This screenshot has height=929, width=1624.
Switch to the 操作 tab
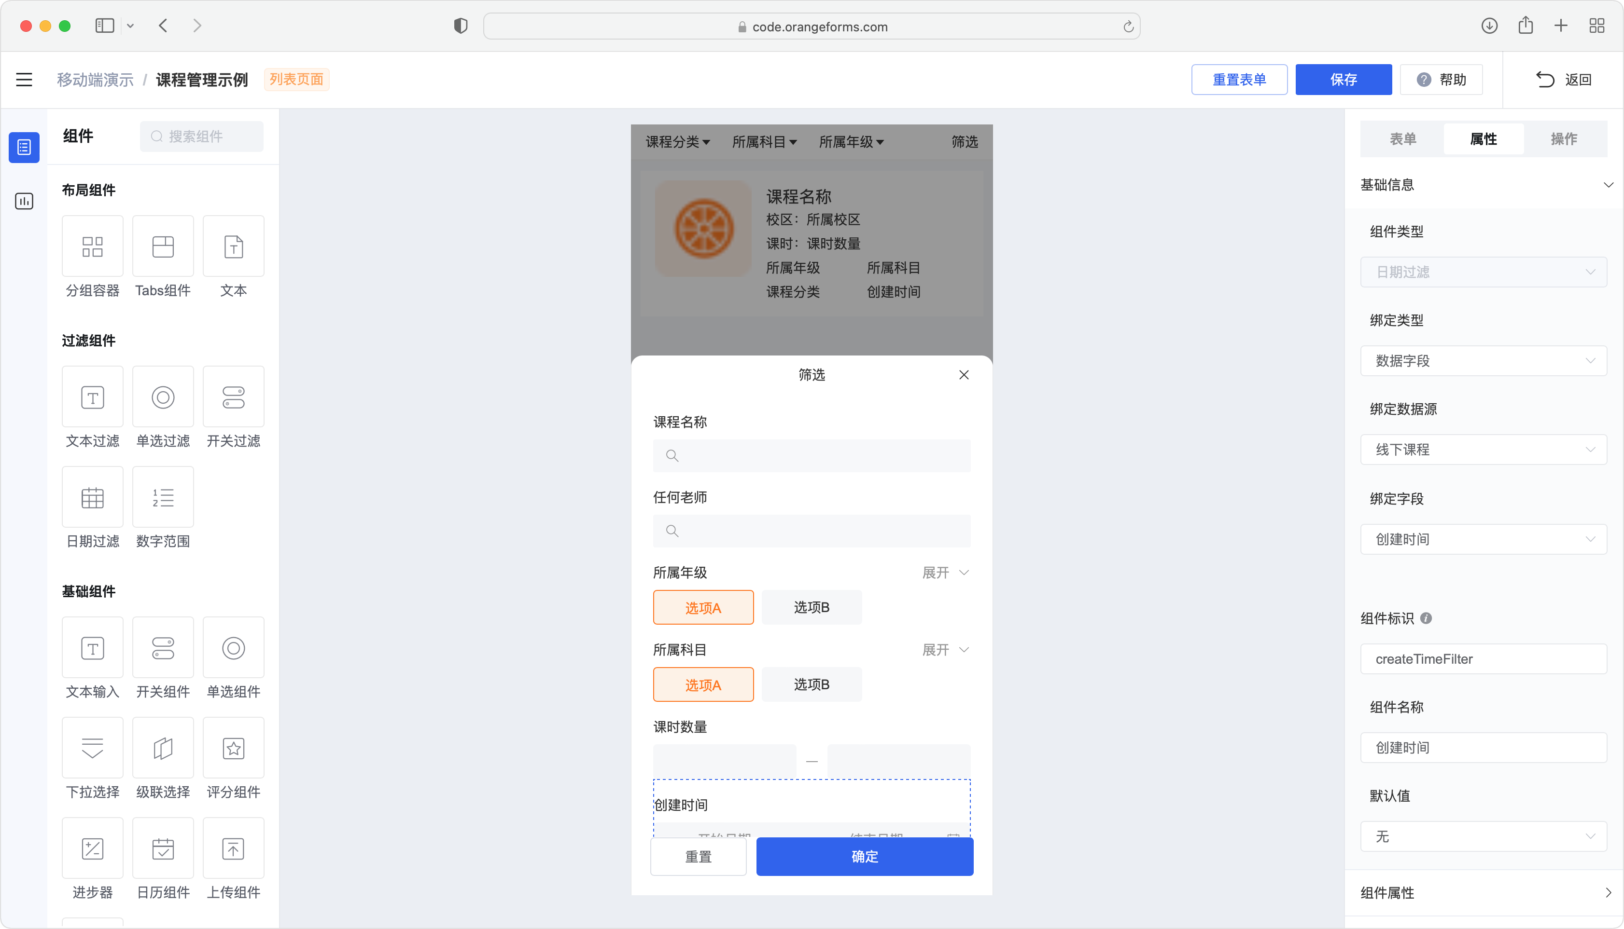(1565, 138)
